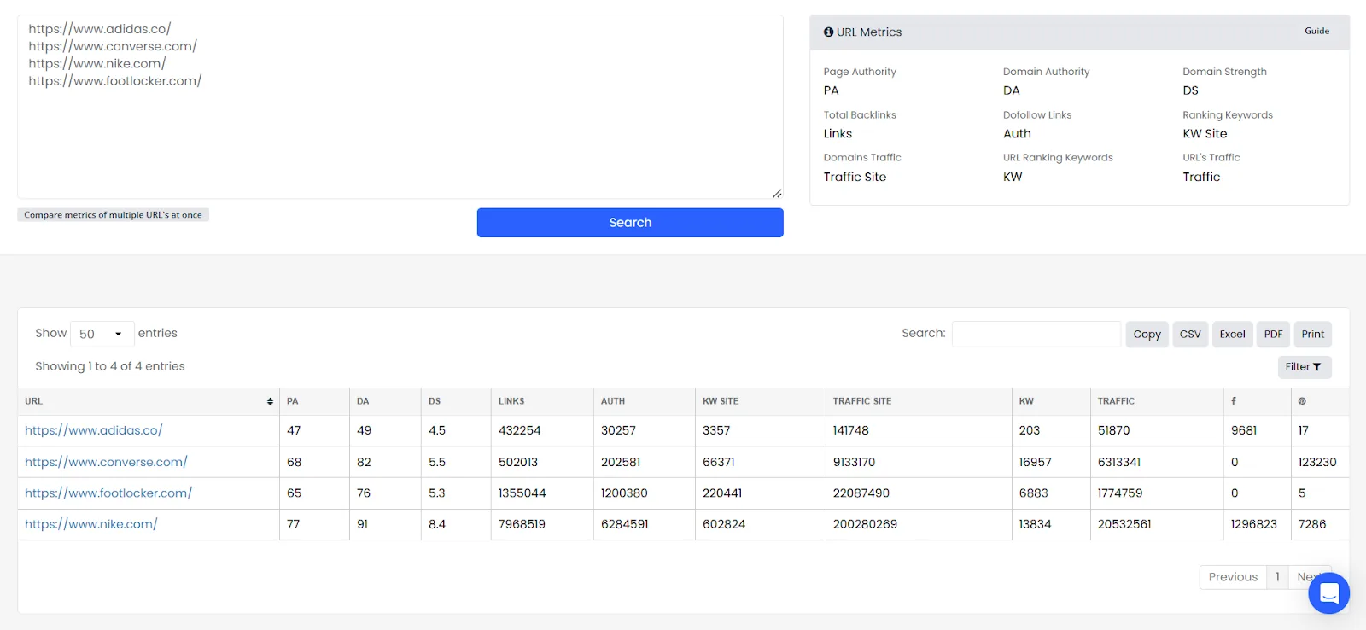Viewport: 1366px width, 630px height.
Task: Select the adidas links value 432254
Action: point(519,430)
